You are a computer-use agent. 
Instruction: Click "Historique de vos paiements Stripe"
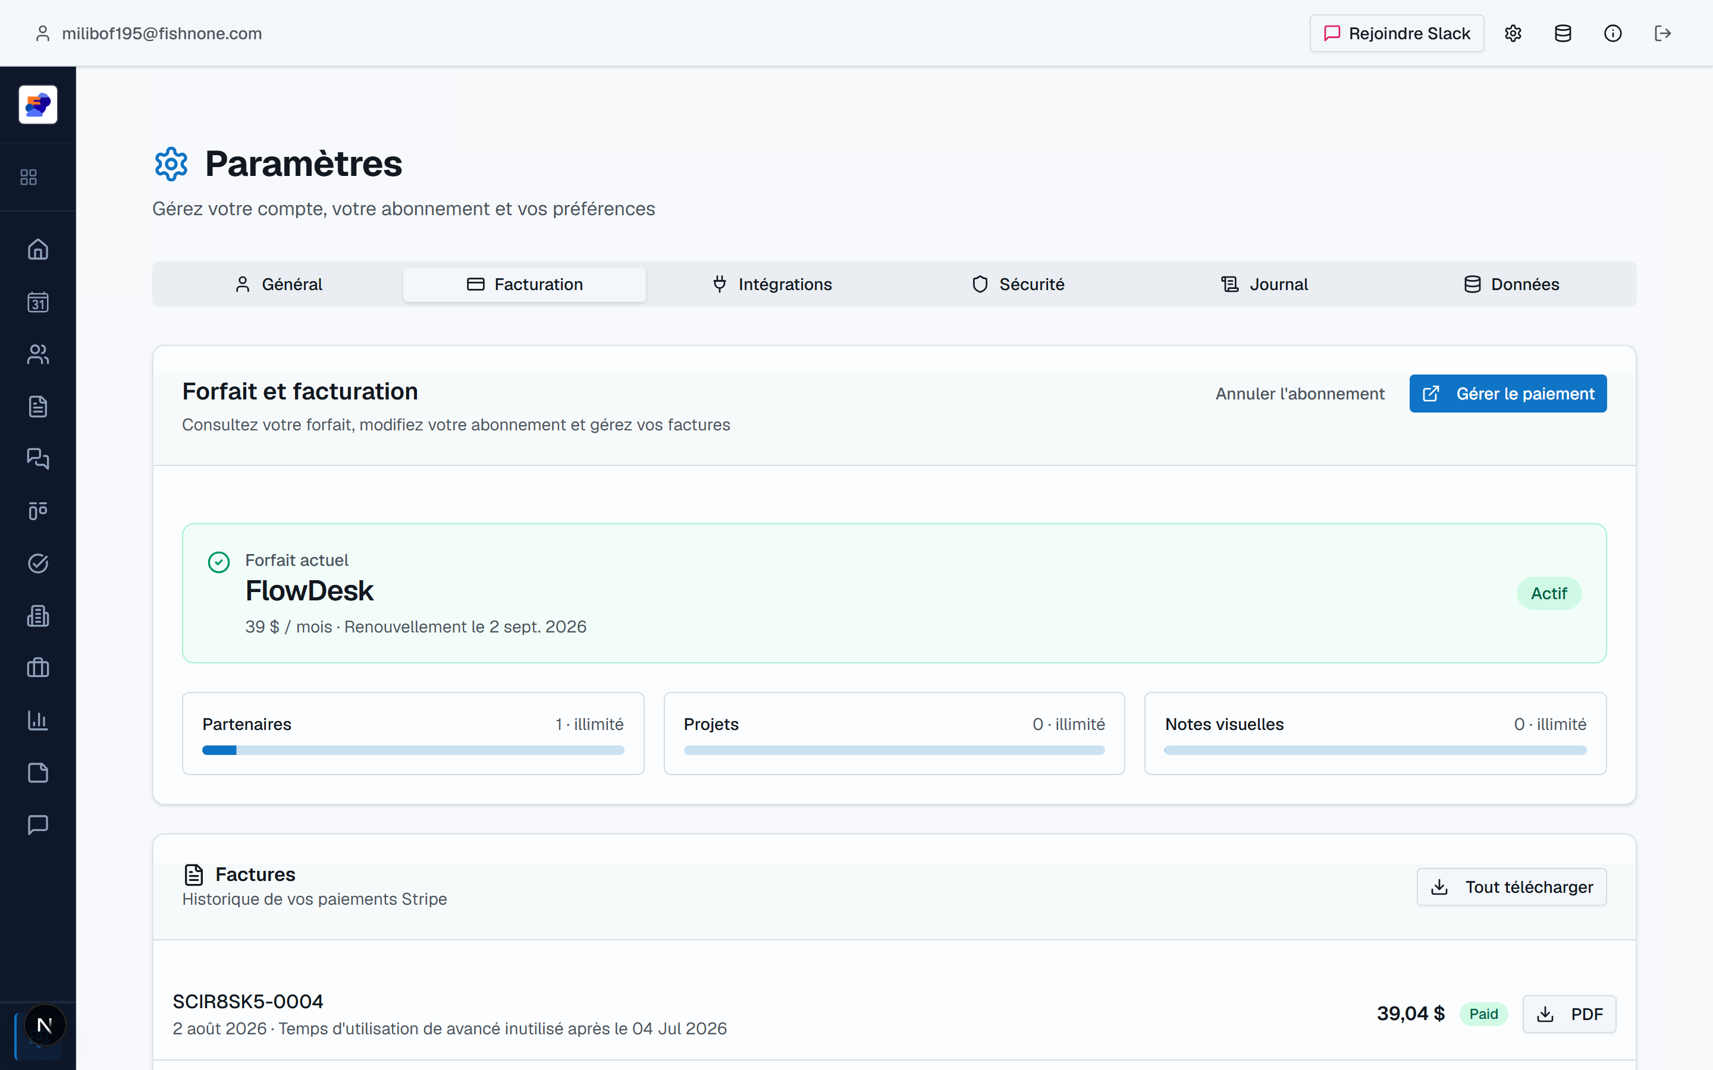click(315, 899)
